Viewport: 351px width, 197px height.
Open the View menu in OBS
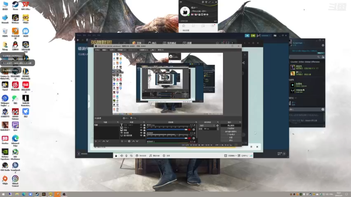point(112,50)
